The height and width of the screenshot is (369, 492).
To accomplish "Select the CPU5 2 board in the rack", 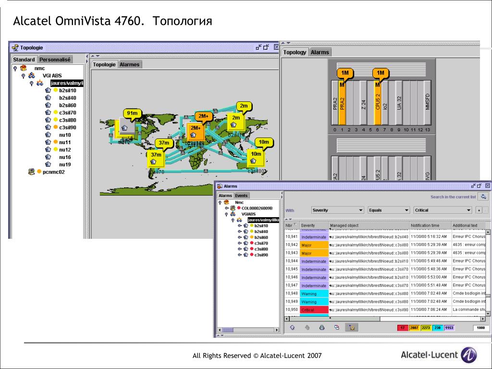I will point(378,103).
